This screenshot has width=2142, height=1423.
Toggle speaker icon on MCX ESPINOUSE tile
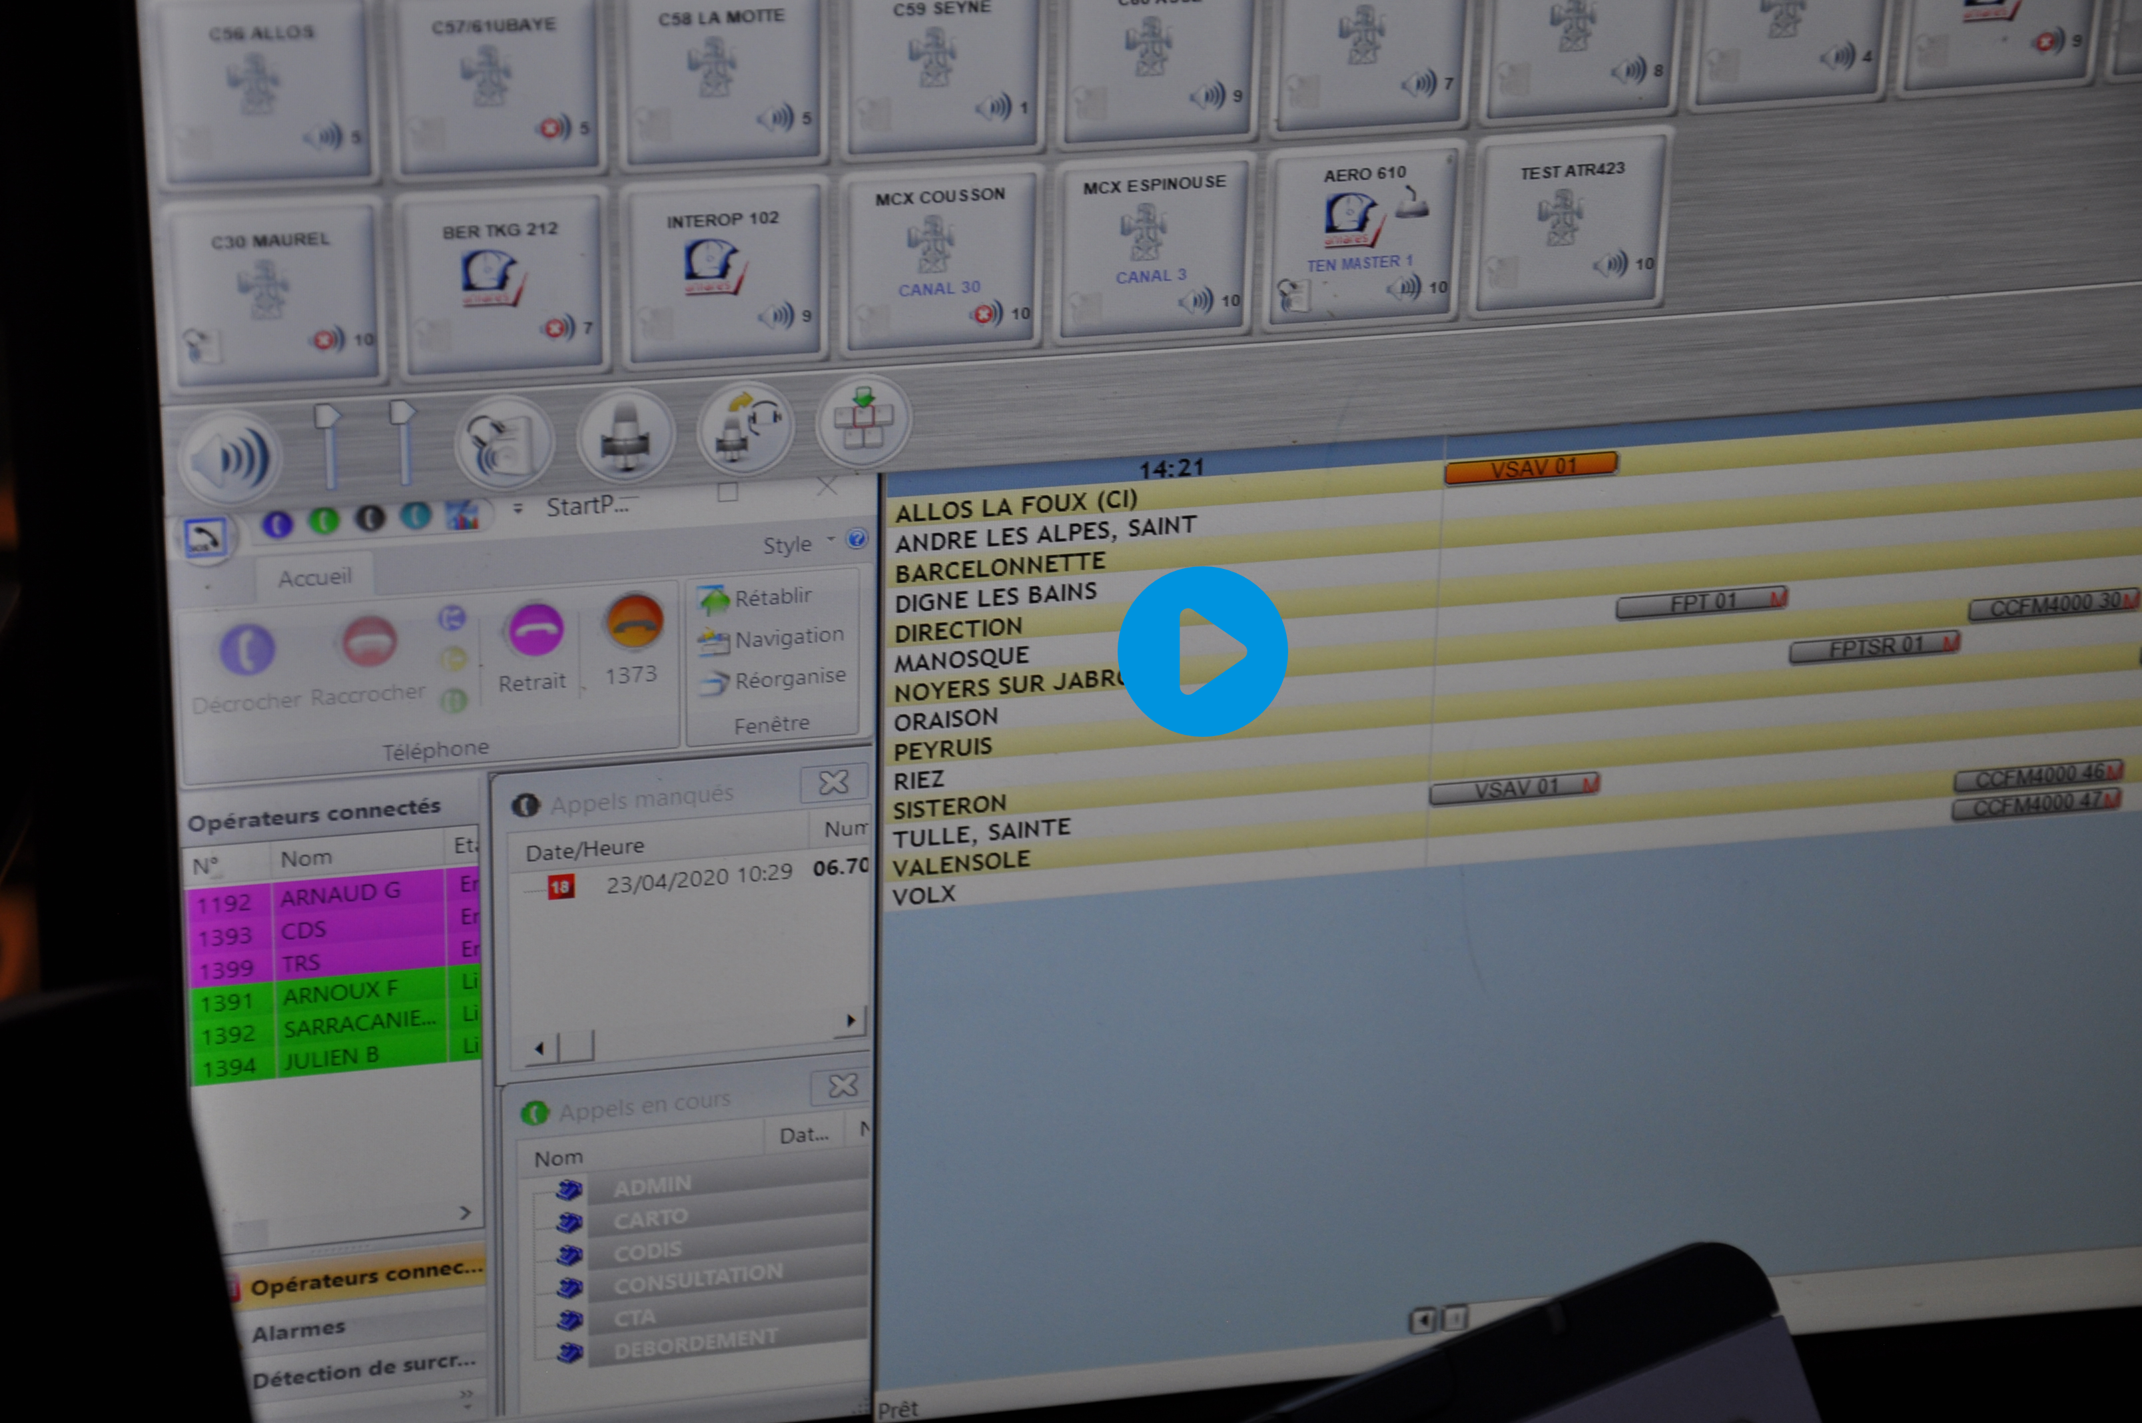[1196, 300]
